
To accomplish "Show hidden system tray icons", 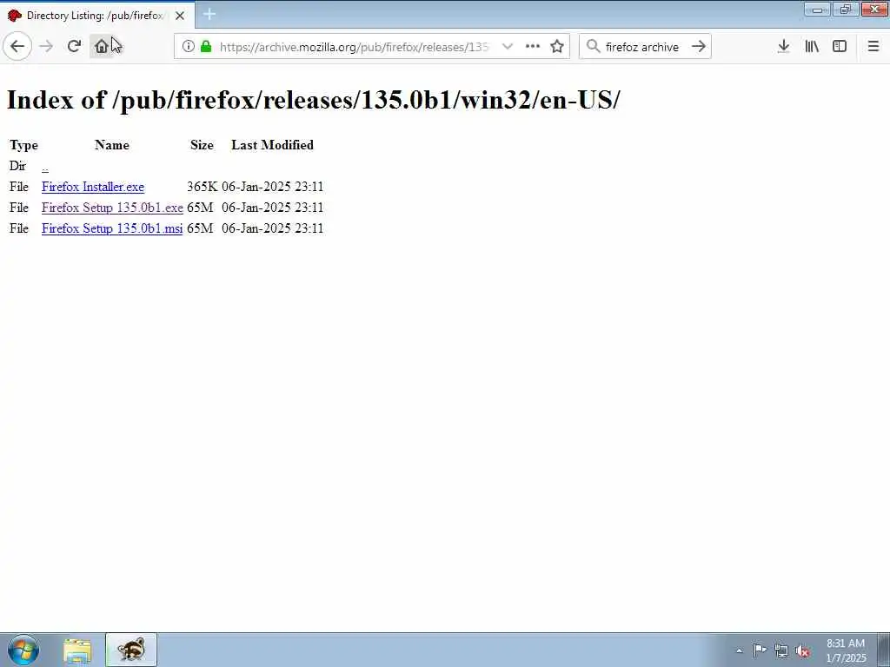I will 739,650.
